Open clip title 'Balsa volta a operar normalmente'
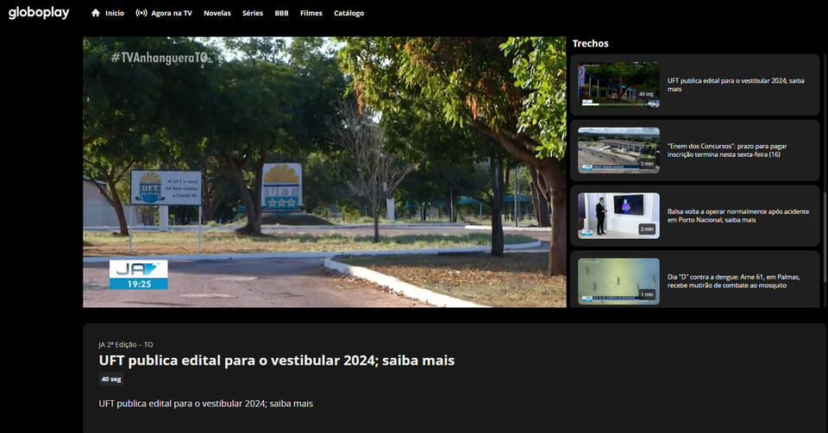This screenshot has height=433, width=828. click(737, 216)
